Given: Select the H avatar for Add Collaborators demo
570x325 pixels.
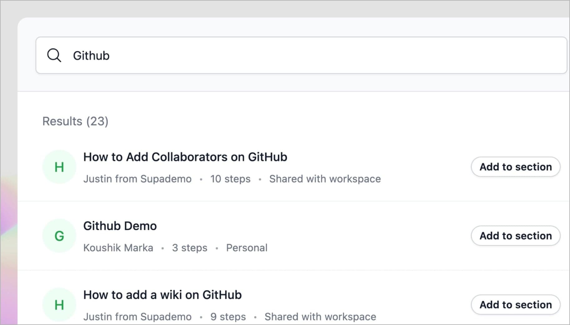Looking at the screenshot, I should (59, 167).
